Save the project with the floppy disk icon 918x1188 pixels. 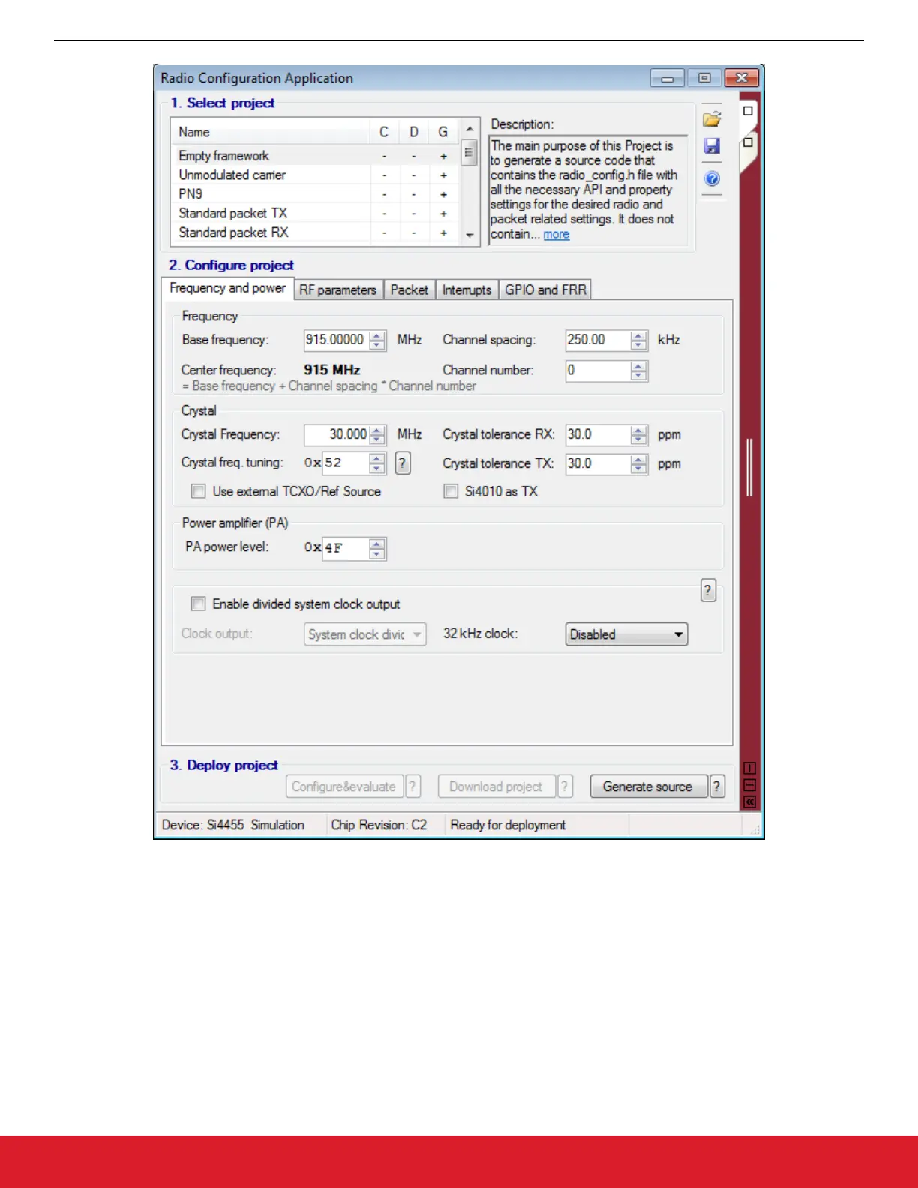coord(712,146)
